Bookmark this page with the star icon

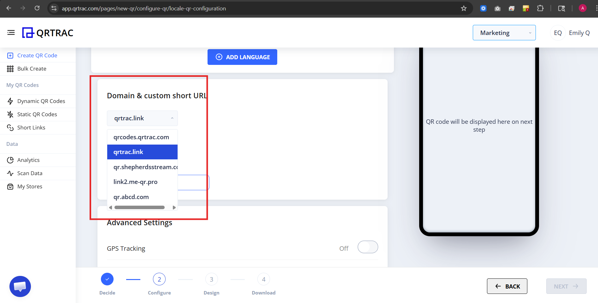(464, 9)
